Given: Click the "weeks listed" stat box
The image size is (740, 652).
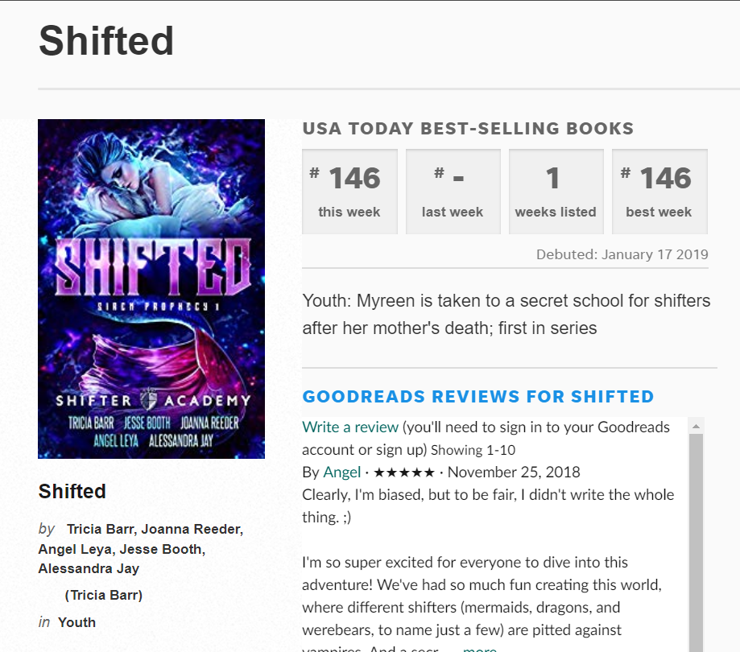Looking at the screenshot, I should (x=556, y=192).
